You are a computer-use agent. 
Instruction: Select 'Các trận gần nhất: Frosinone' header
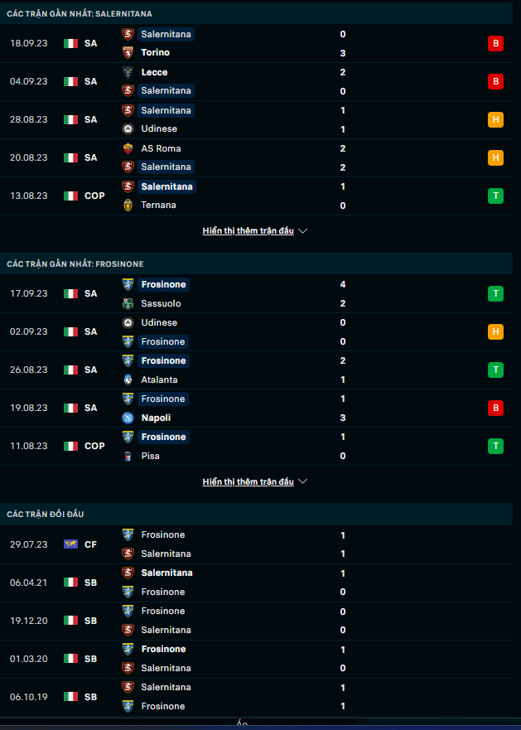point(75,263)
